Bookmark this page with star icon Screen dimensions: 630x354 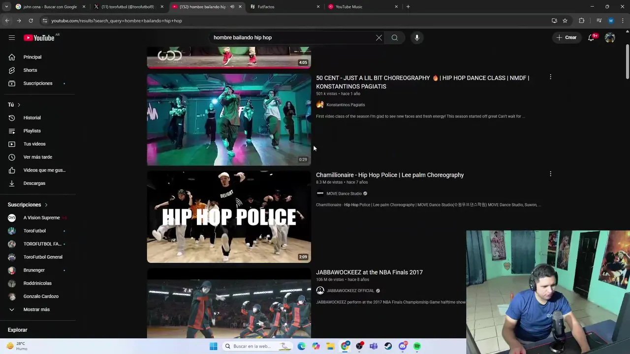tap(565, 21)
